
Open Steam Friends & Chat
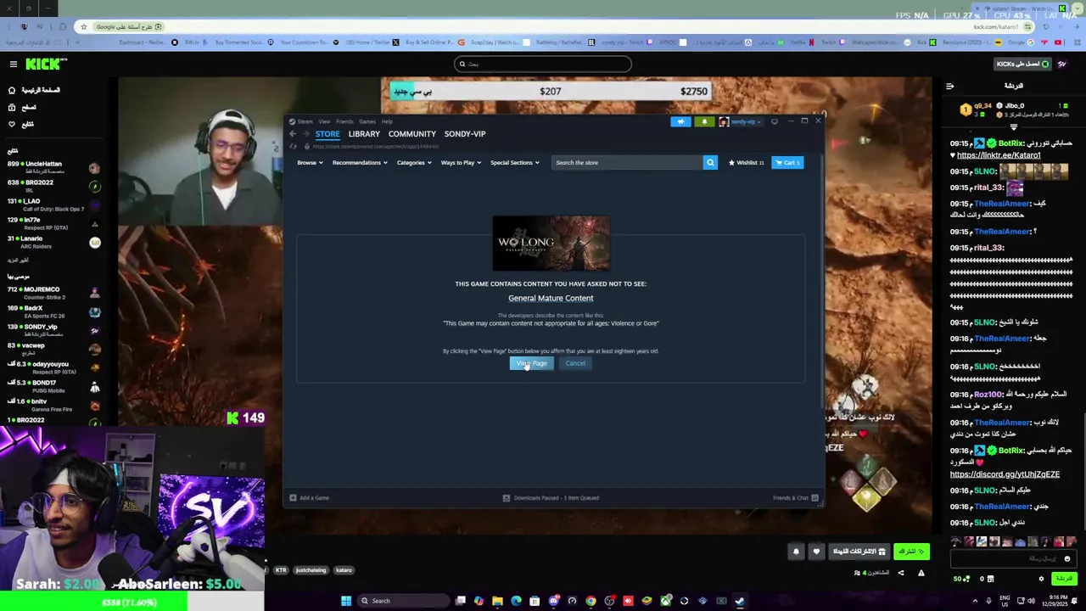click(x=795, y=498)
